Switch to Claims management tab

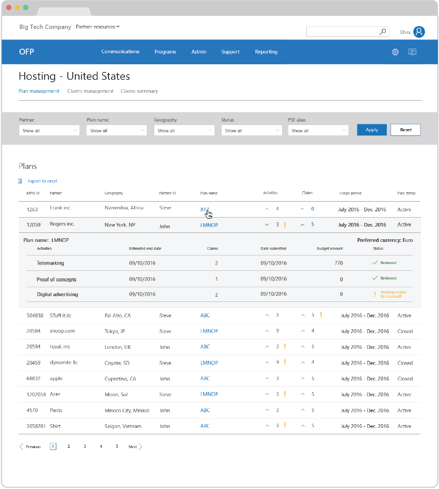90,91
